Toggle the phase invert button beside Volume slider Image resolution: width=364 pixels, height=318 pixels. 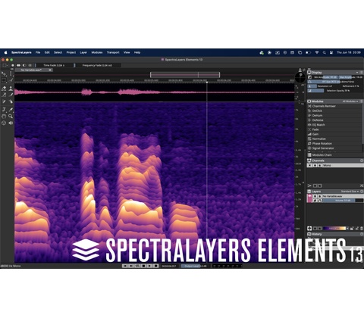pos(315,201)
